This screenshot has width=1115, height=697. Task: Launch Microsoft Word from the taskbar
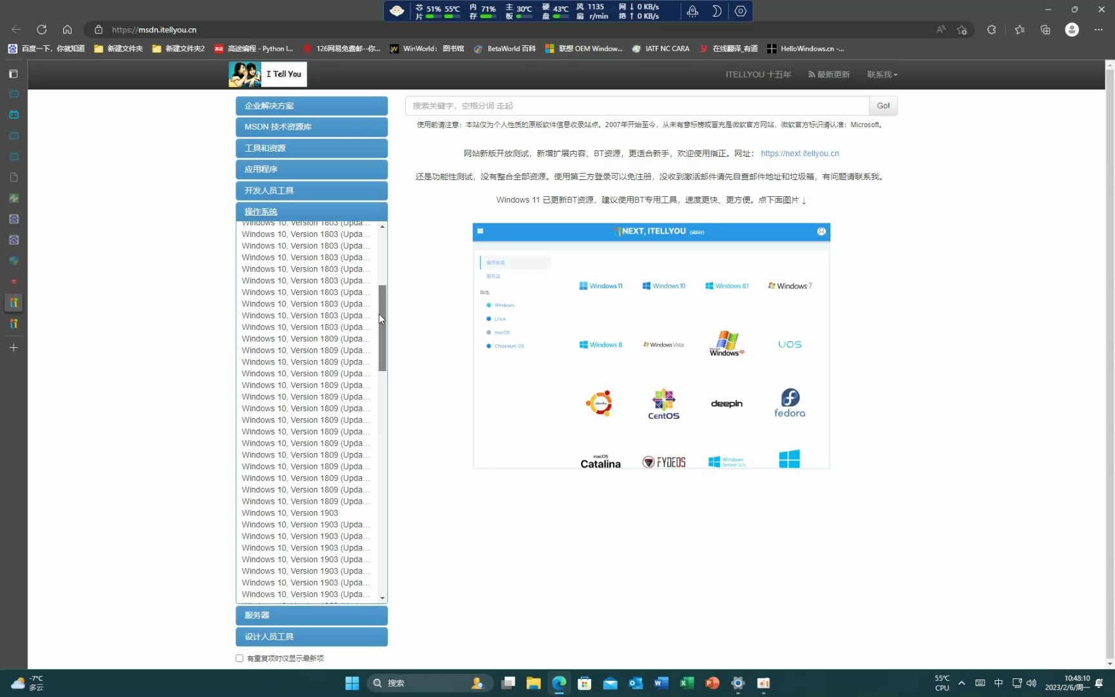point(661,683)
